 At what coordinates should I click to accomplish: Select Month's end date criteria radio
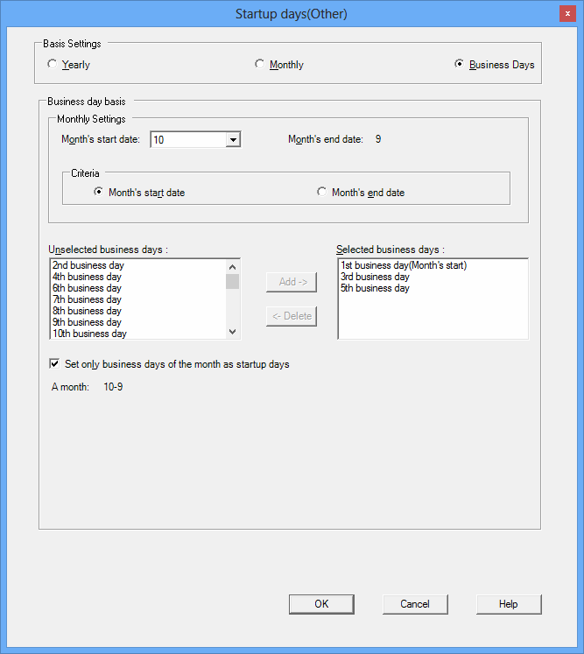[322, 192]
